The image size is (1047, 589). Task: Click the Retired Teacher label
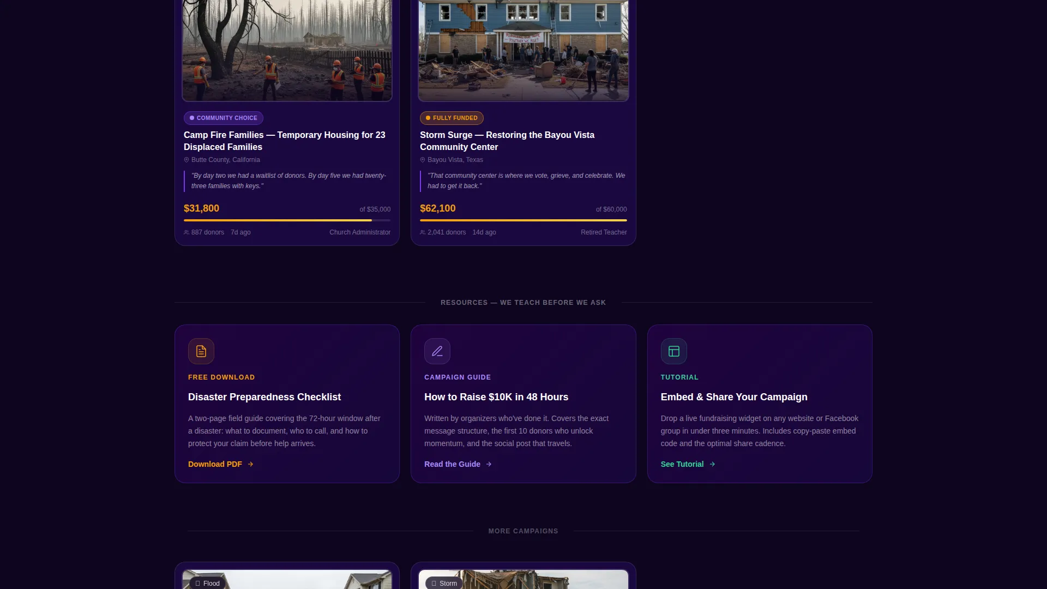click(604, 232)
